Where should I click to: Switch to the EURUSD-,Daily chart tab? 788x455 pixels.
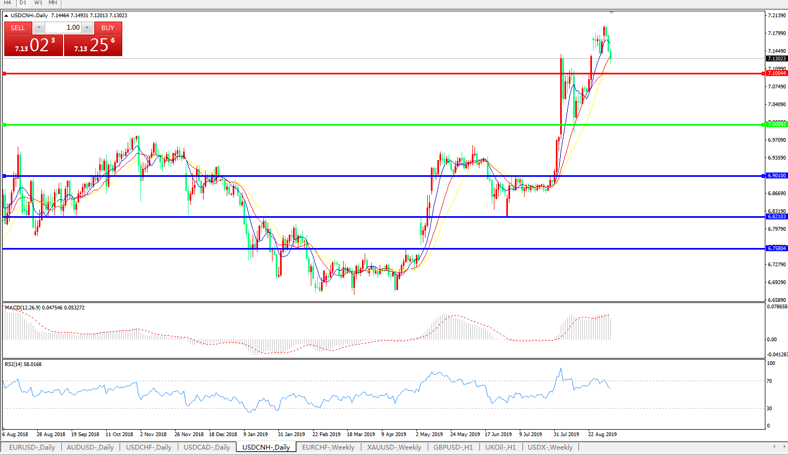(32, 447)
